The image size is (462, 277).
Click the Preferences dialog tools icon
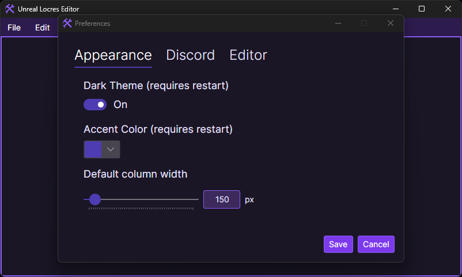point(67,23)
